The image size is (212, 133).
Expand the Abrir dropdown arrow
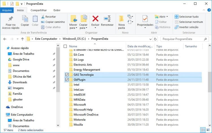(x=167, y=17)
